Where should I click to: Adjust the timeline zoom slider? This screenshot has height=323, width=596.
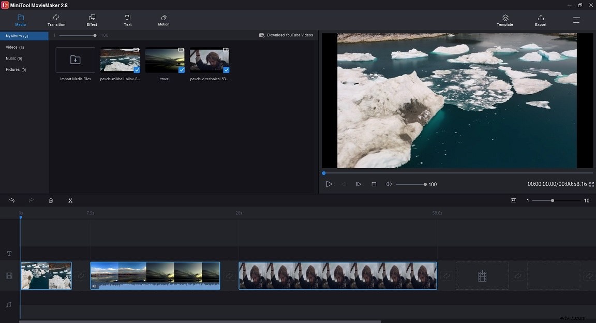(553, 200)
